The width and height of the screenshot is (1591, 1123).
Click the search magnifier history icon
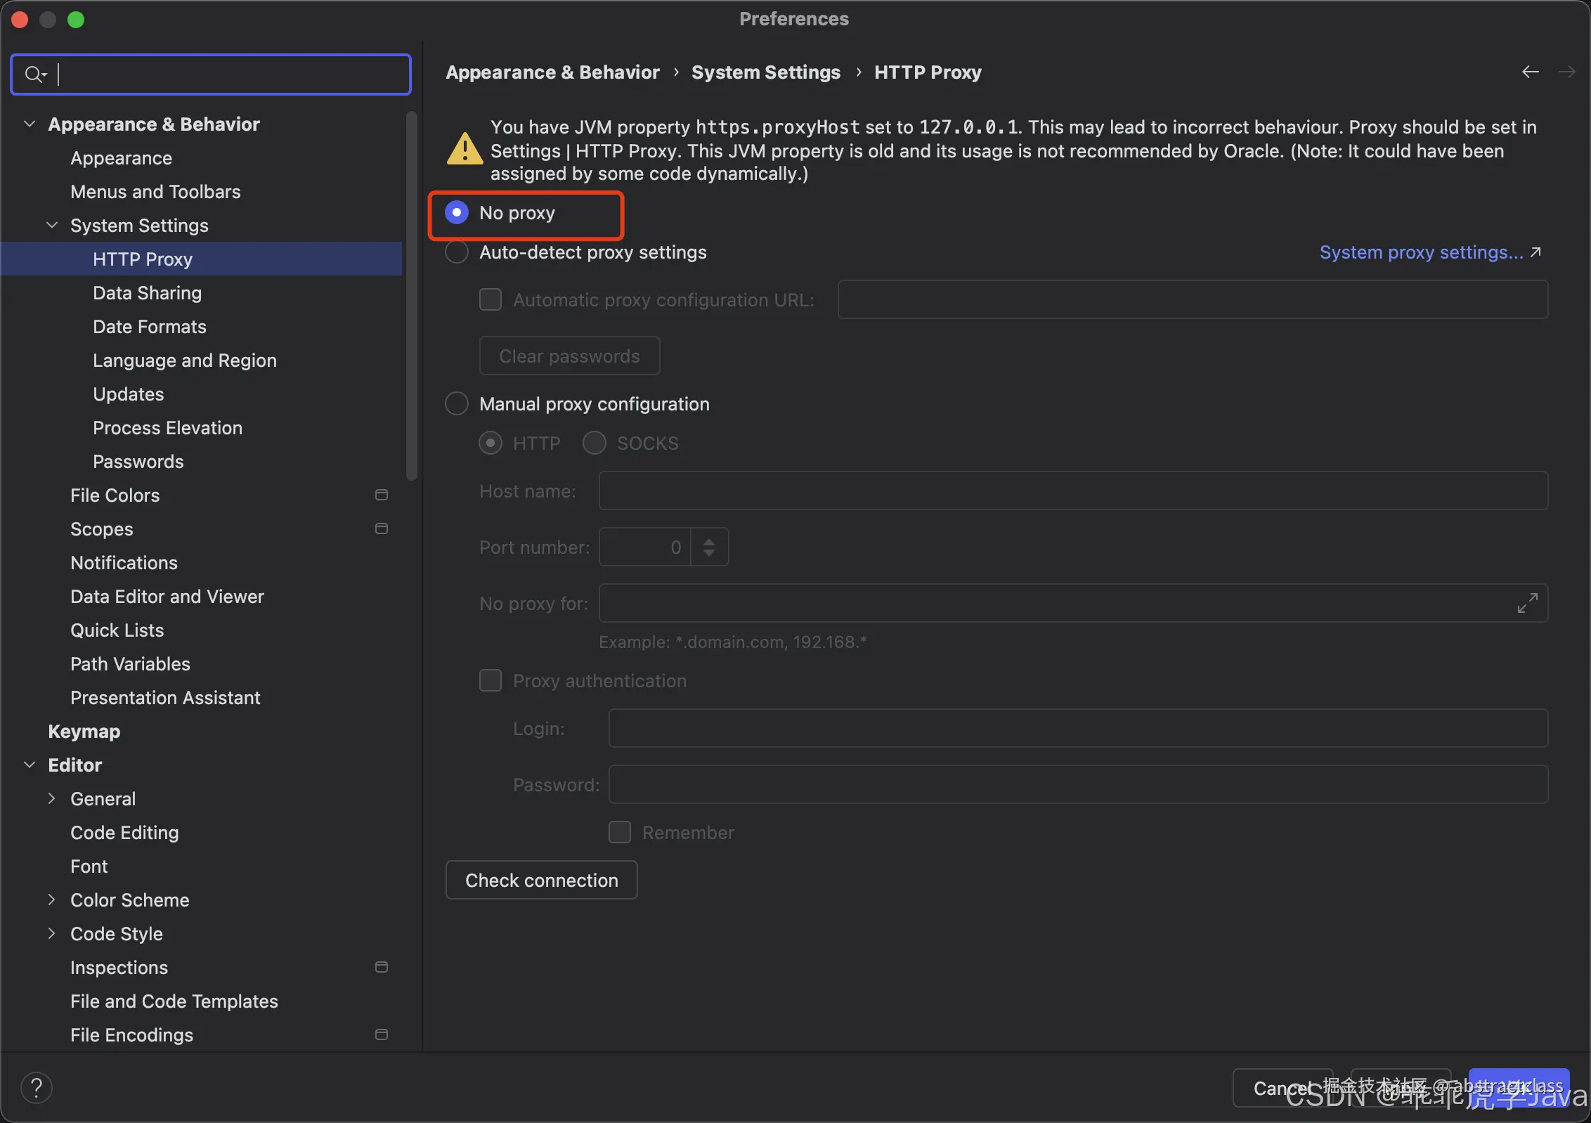click(x=35, y=74)
